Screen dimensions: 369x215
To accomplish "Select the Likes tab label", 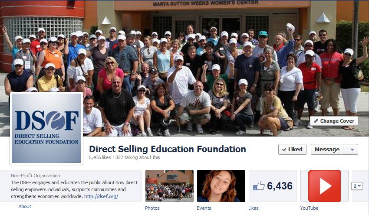I will 254,208.
